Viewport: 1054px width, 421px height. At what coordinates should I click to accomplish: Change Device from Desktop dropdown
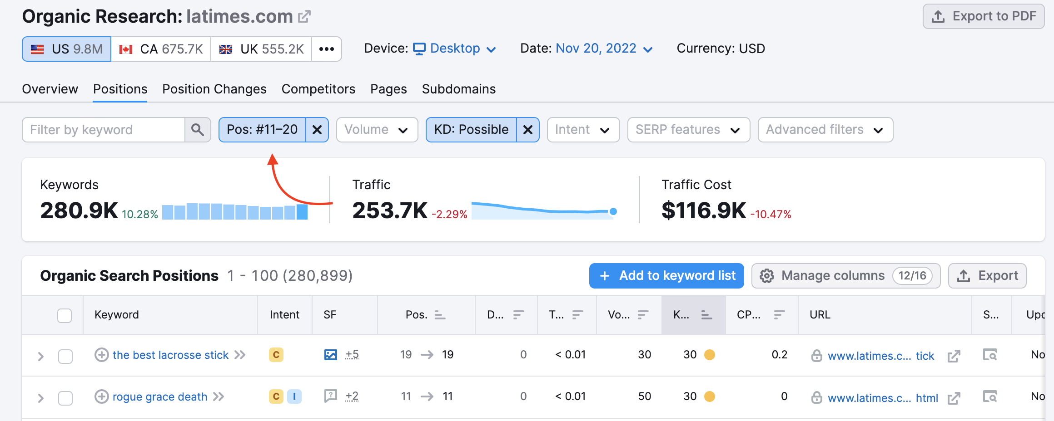coord(455,49)
